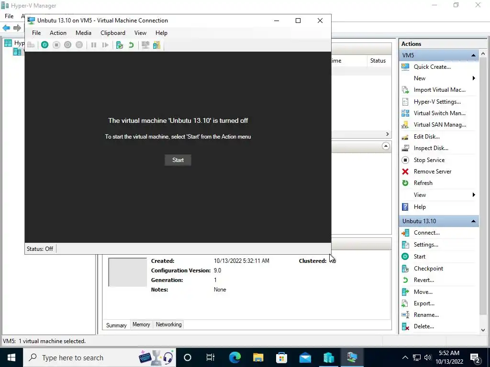This screenshot has width=490, height=367.
Task: Click Import Virtual Machine action
Action: 439,90
